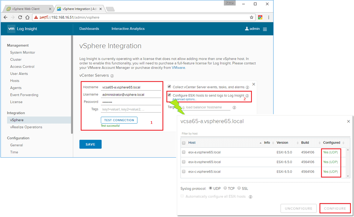Click the hosts table scroll-up arrow

(348, 150)
